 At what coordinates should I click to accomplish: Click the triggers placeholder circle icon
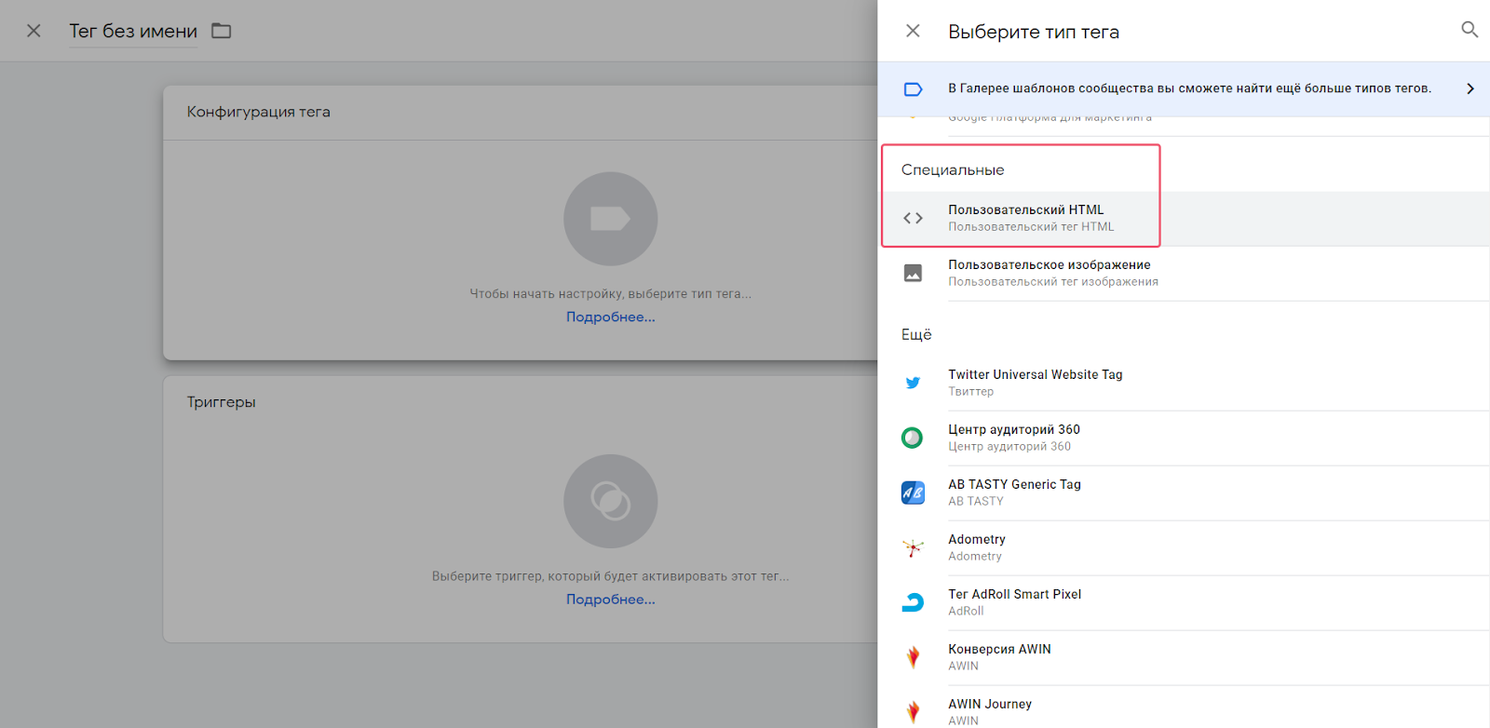[x=611, y=501]
